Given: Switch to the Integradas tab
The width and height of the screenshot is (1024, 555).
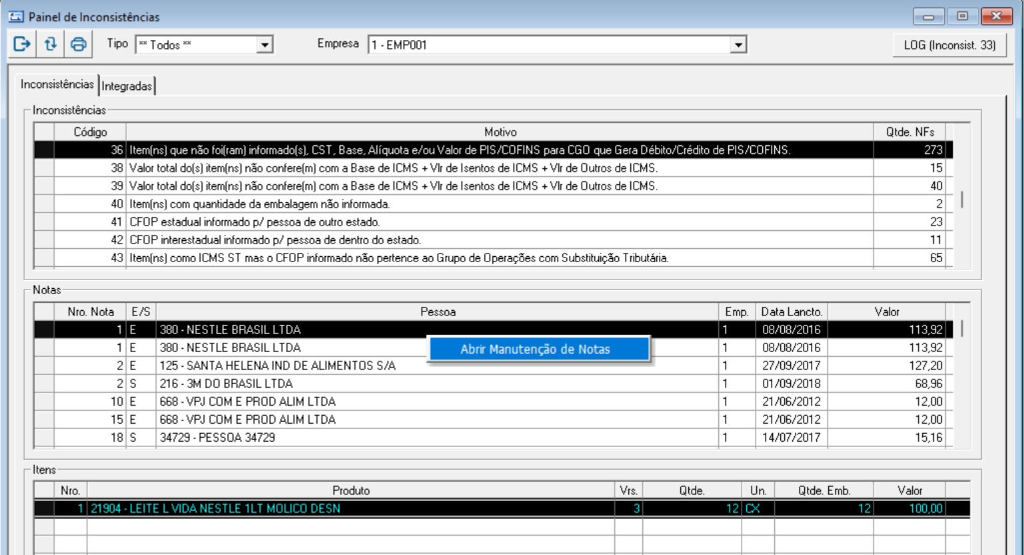Looking at the screenshot, I should (x=127, y=86).
